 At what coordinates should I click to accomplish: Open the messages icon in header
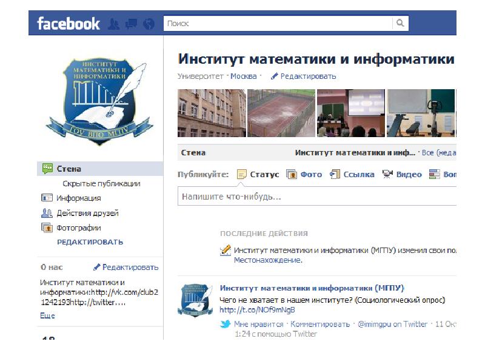coord(131,24)
